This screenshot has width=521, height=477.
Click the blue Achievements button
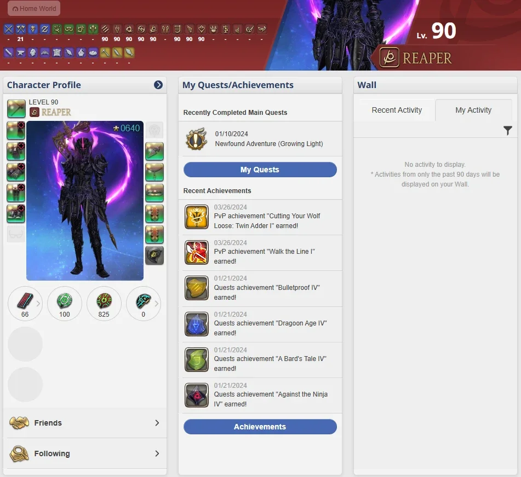(x=260, y=427)
